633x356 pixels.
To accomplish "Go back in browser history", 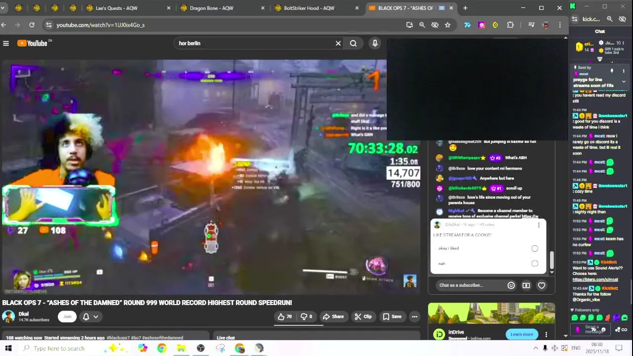I will tap(4, 25).
